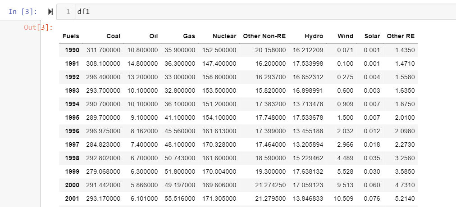Click the 1991 row index
This screenshot has height=207, width=456.
pos(72,63)
